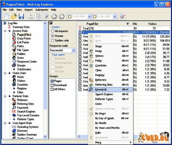
Task: Click the Browsers icon in User Agent Stats
Action: coord(14,131)
